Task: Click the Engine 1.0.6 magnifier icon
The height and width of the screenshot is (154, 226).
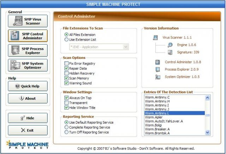Action: [x=170, y=45]
